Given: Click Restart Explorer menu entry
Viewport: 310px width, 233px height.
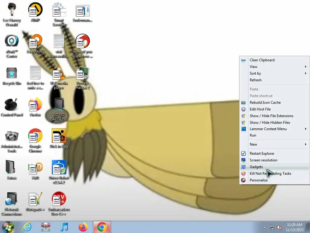Looking at the screenshot, I should 274,154.
